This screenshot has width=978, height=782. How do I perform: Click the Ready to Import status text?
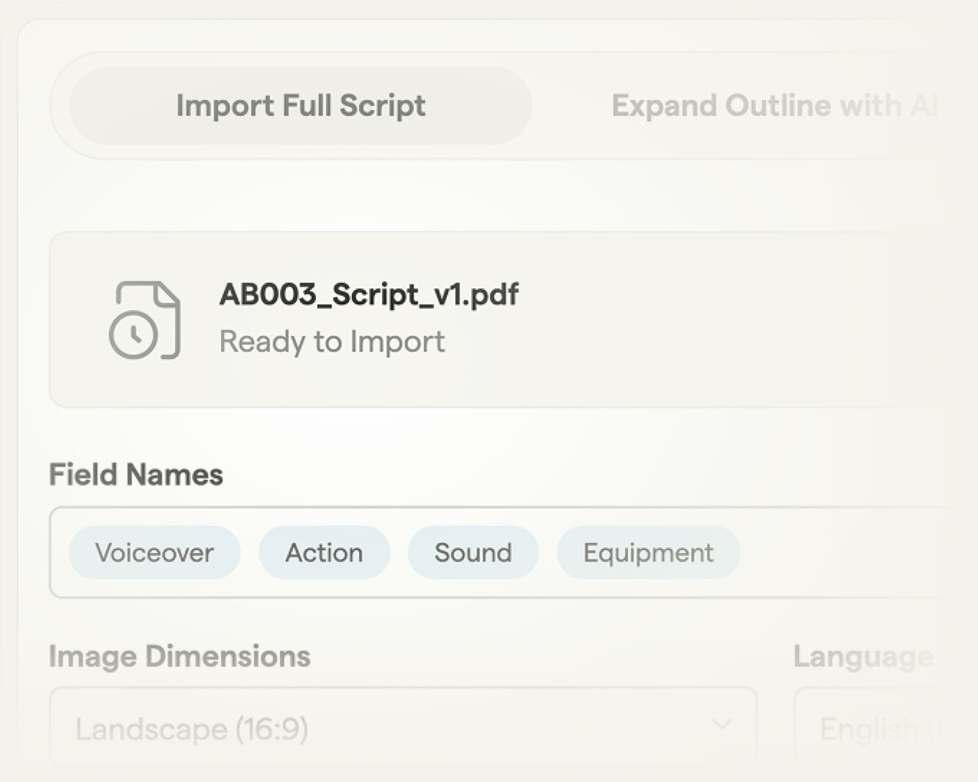tap(332, 342)
